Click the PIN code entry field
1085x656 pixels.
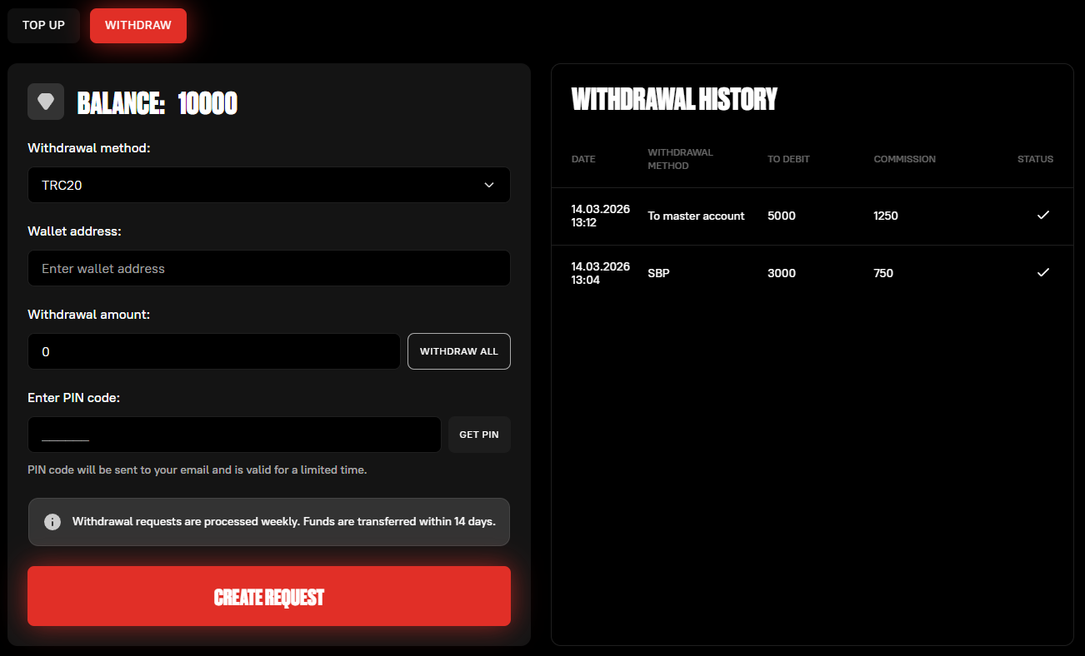234,435
